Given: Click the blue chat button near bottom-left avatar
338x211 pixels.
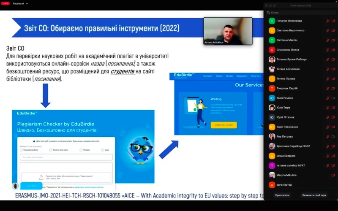Looking at the screenshot, I should pos(31,186).
